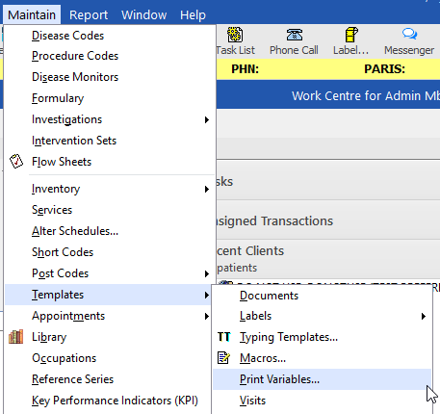Open the Help menu
Screen dimensions: 440x414
[x=193, y=14]
